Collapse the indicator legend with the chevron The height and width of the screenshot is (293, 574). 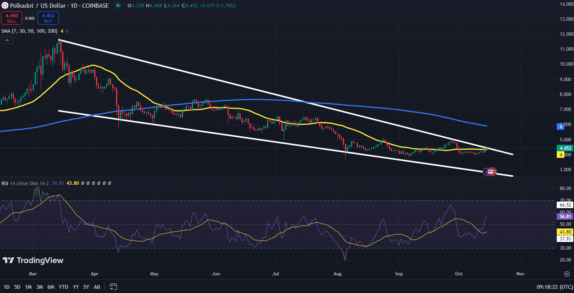(x=7, y=40)
